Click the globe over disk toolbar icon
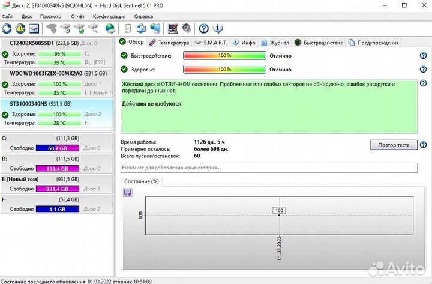The height and width of the screenshot is (284, 432). click(x=110, y=28)
